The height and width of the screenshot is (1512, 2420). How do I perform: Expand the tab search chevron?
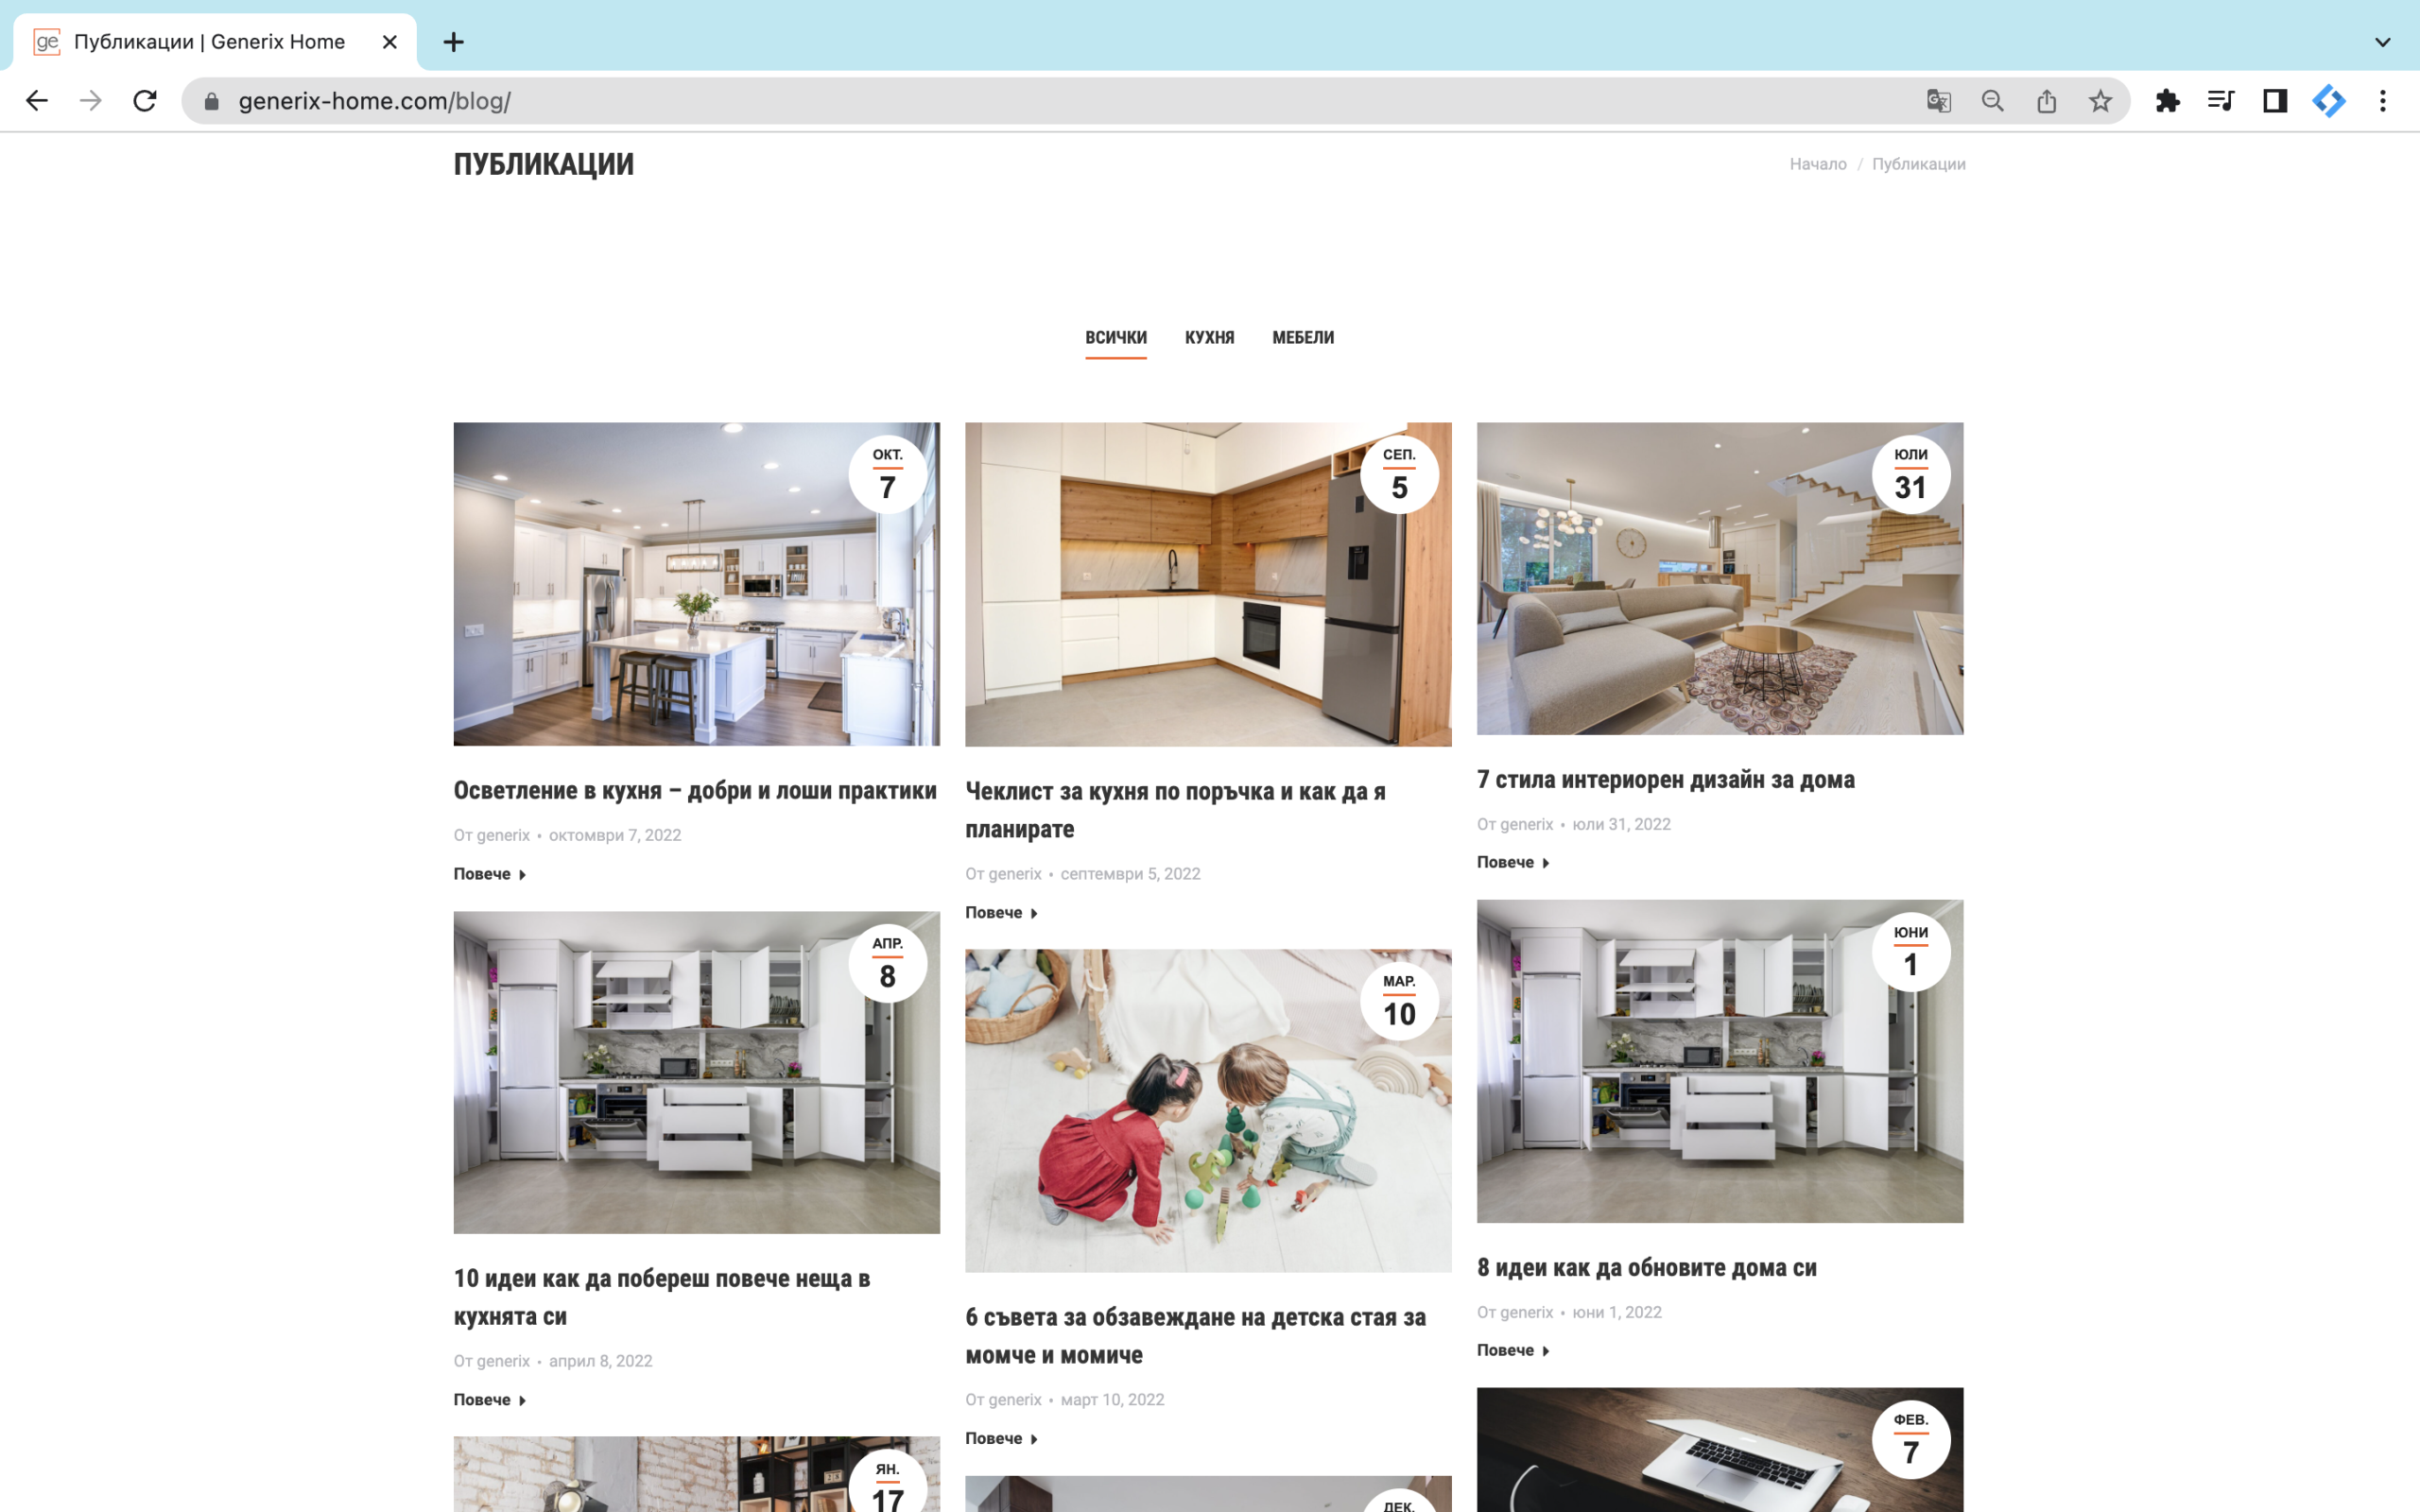click(x=2383, y=42)
